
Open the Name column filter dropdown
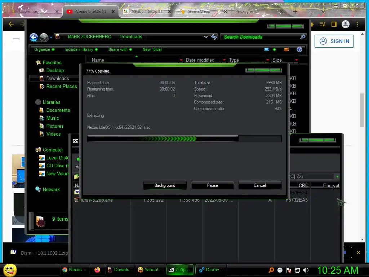[x=181, y=60]
